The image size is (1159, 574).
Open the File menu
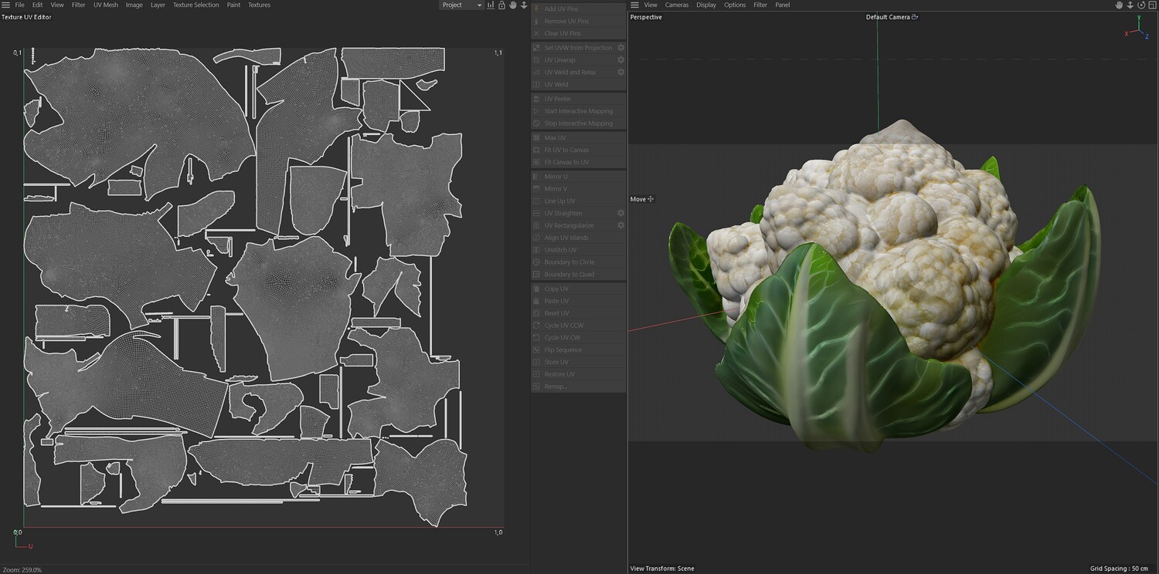[20, 5]
